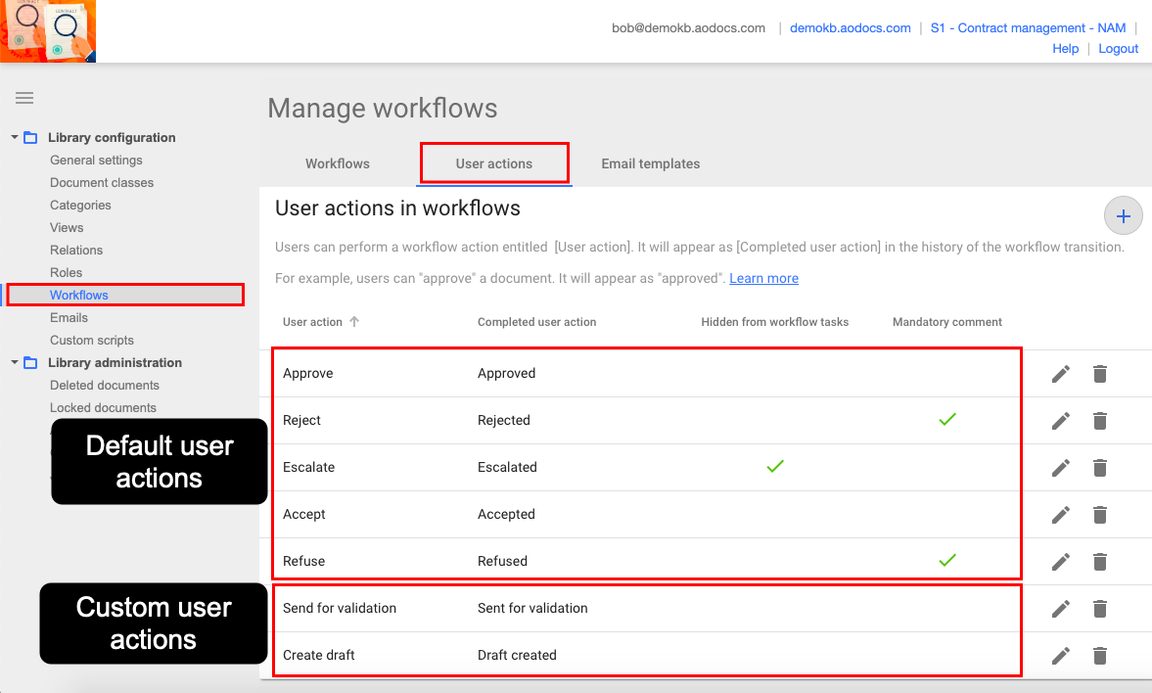Click Mandatory comment checkmark for Refuse
The image size is (1152, 693).
946,561
